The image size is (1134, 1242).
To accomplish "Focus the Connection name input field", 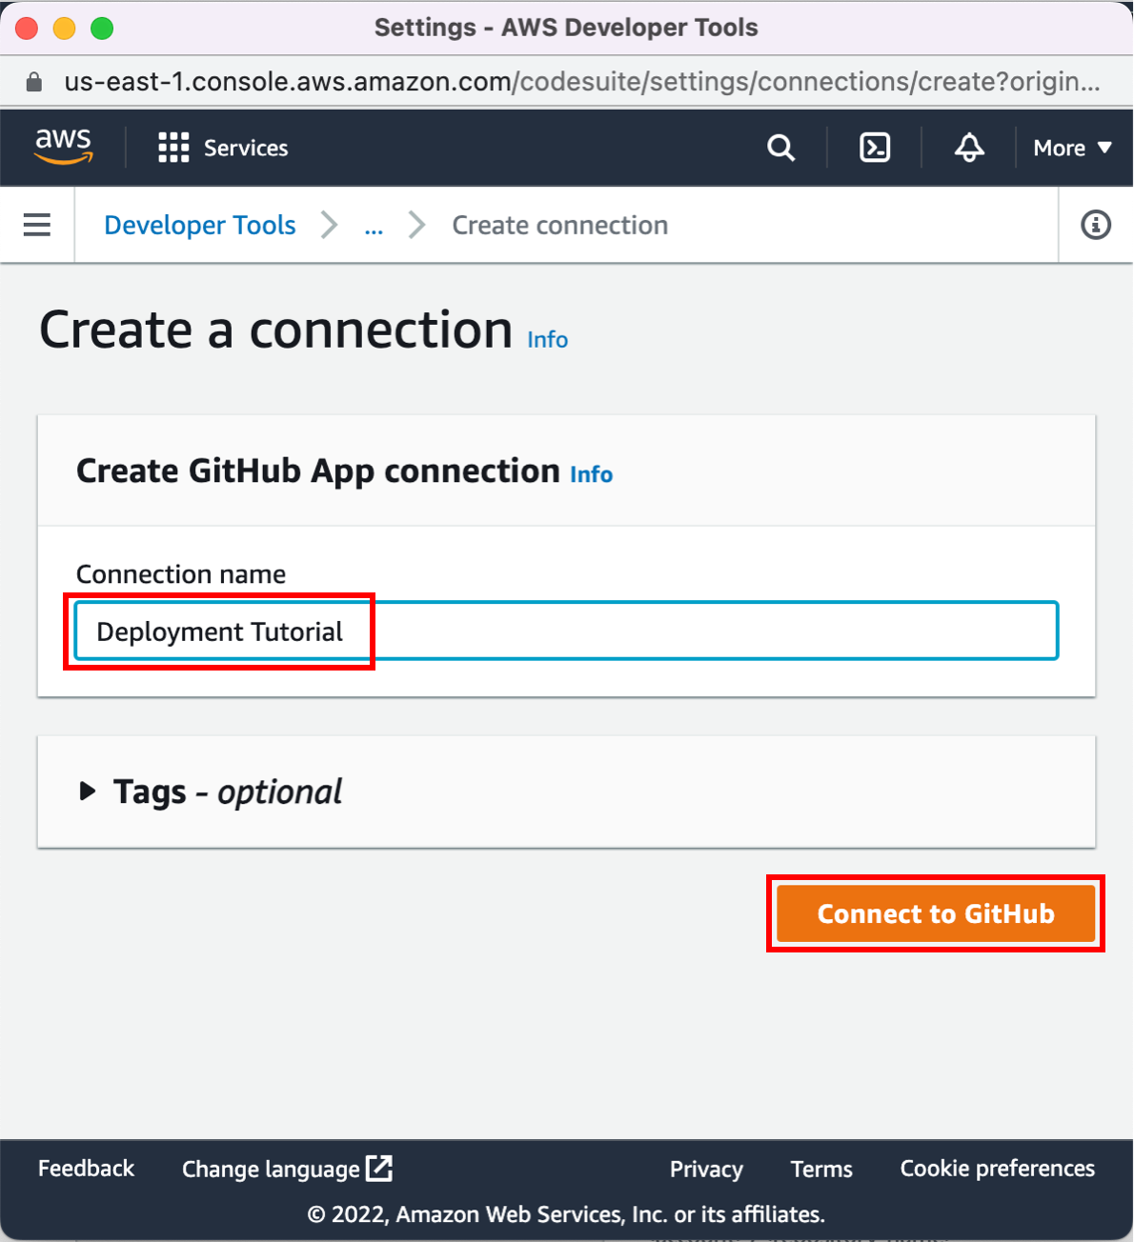I will tap(567, 631).
